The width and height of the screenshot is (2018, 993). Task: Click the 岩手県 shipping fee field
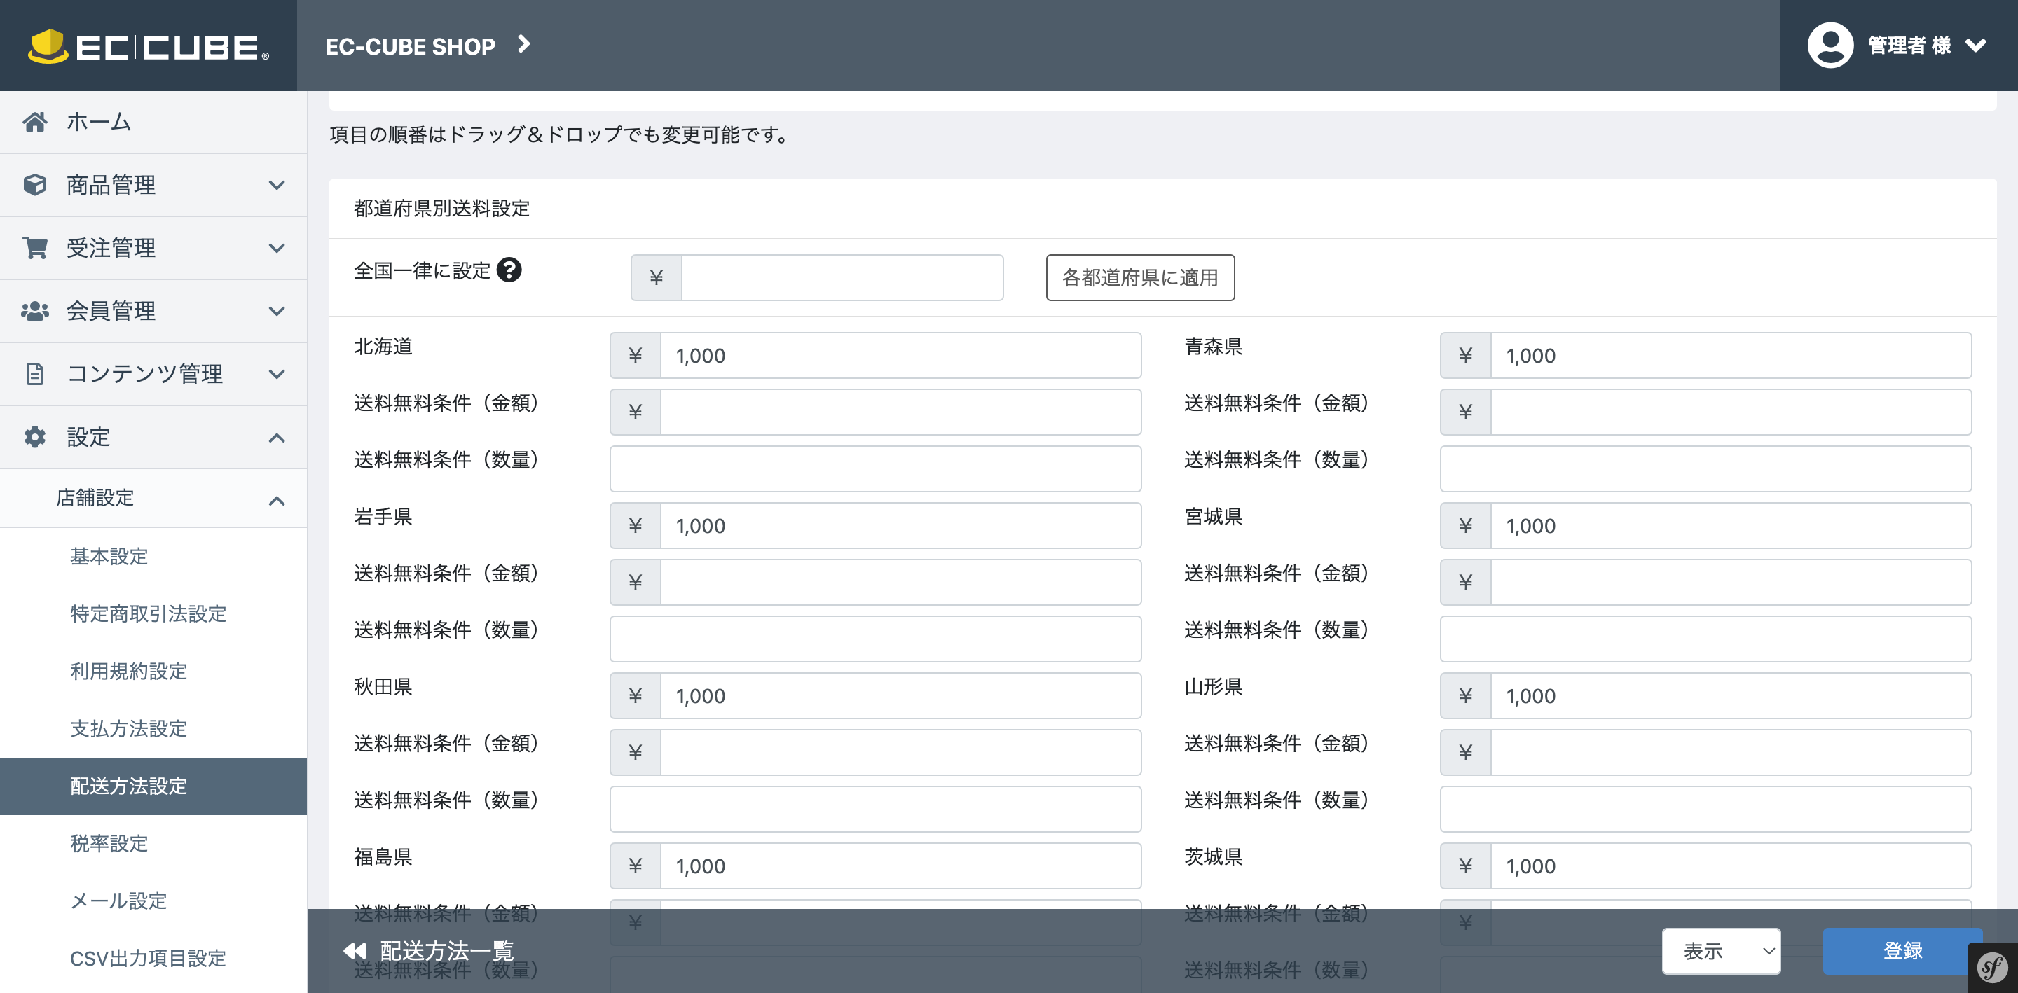pyautogui.click(x=901, y=525)
